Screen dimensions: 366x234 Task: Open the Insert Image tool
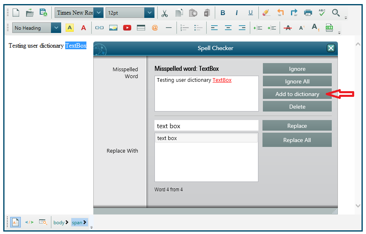point(113,28)
